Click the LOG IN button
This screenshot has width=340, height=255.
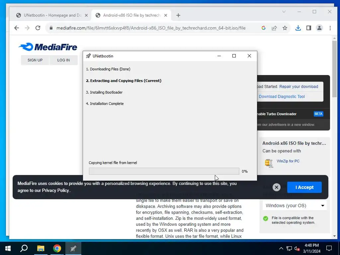(x=63, y=60)
